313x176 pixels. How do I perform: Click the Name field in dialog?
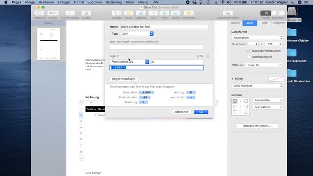164,27
